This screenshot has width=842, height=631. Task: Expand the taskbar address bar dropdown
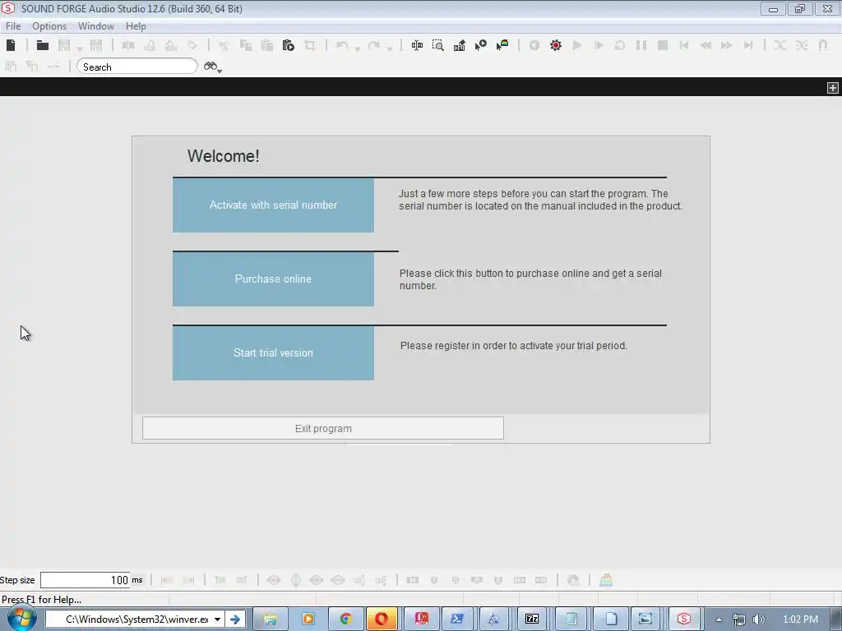(217, 619)
